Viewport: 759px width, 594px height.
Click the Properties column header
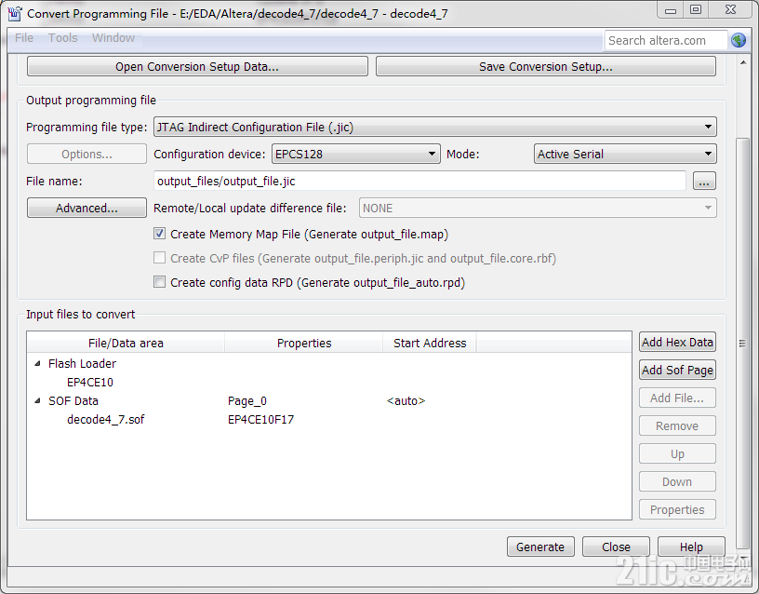(304, 343)
